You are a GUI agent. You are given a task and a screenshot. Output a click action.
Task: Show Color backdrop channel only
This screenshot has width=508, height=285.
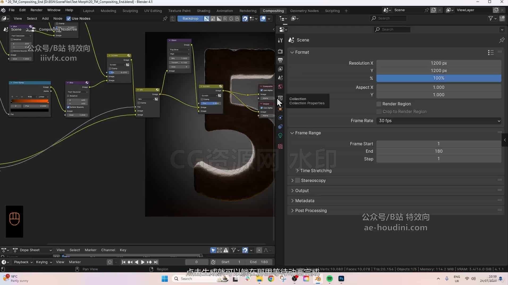click(x=213, y=19)
